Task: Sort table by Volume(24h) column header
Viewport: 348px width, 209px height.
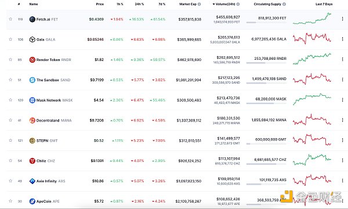Action: (x=225, y=4)
